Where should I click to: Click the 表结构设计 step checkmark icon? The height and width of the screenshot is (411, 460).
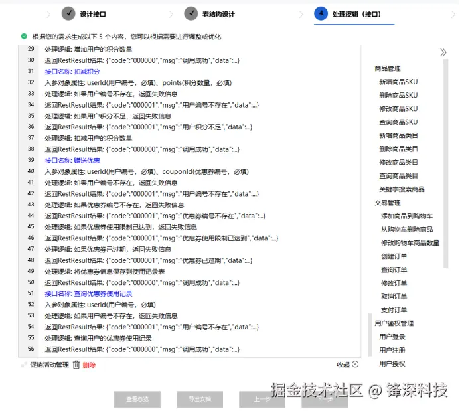pyautogui.click(x=191, y=13)
